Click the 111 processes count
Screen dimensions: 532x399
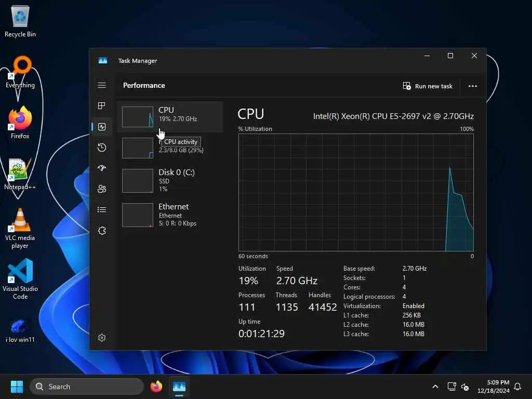coord(247,307)
